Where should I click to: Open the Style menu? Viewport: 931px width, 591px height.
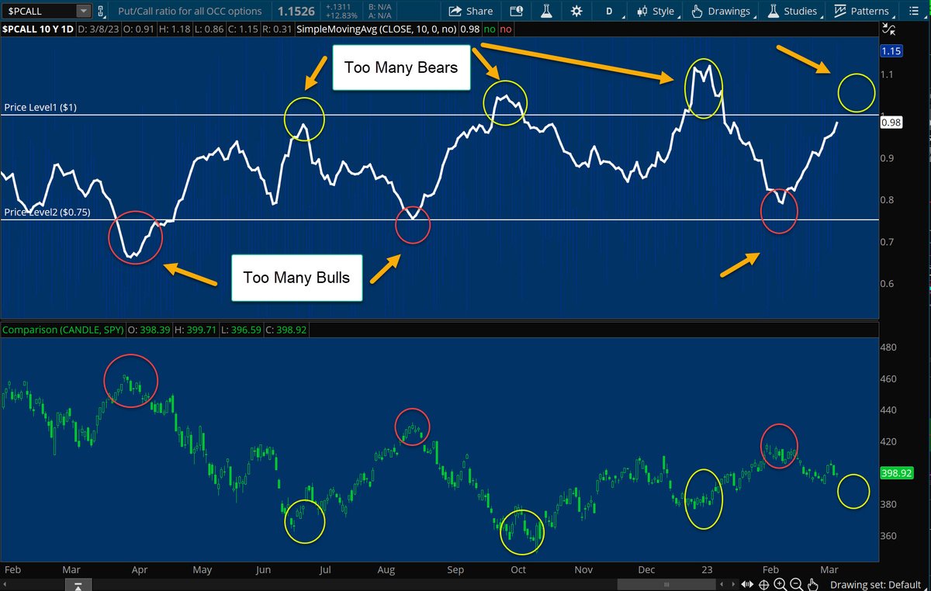click(x=656, y=11)
